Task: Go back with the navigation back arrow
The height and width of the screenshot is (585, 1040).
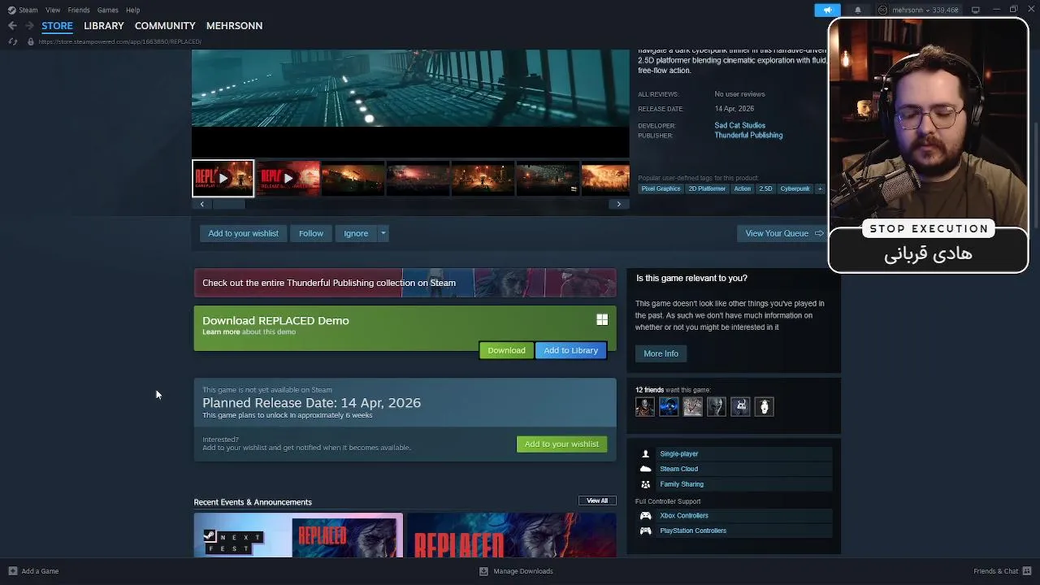Action: tap(12, 26)
